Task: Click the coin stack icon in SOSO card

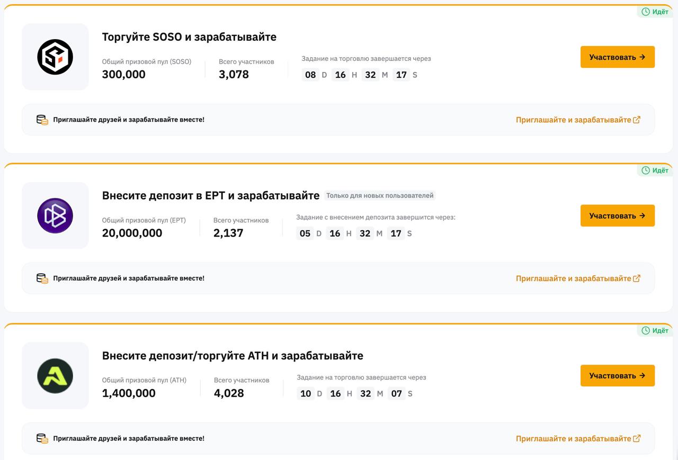Action: click(42, 120)
